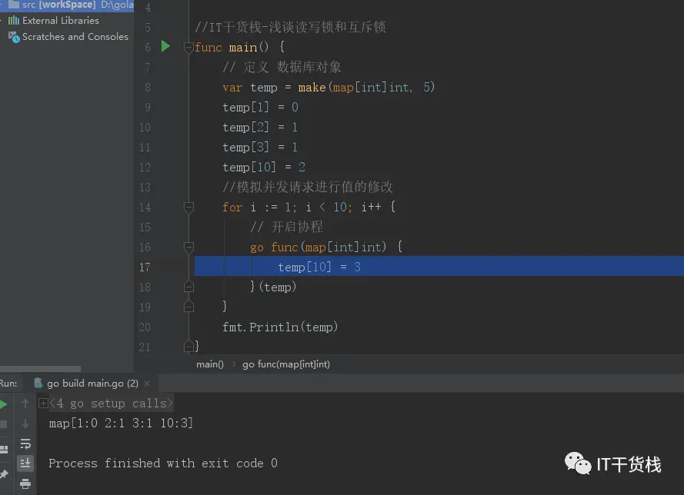The width and height of the screenshot is (684, 495).
Task: Click the 'for i := 1' loop header
Action: (x=309, y=207)
